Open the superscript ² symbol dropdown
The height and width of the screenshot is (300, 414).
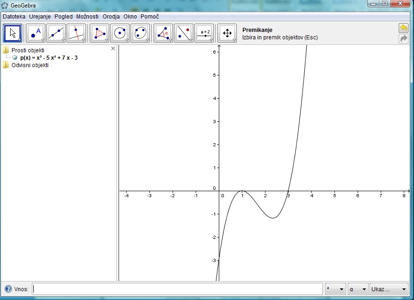[335, 289]
